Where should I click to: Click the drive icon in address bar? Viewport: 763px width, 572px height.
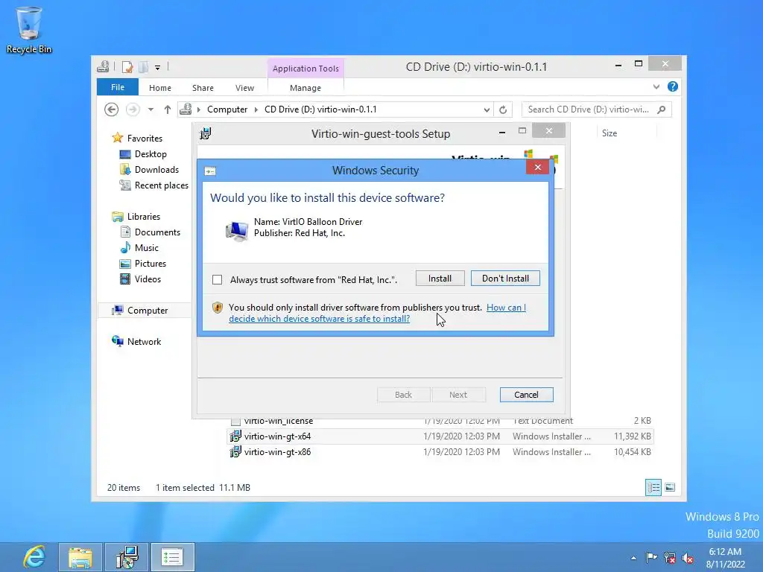(186, 109)
